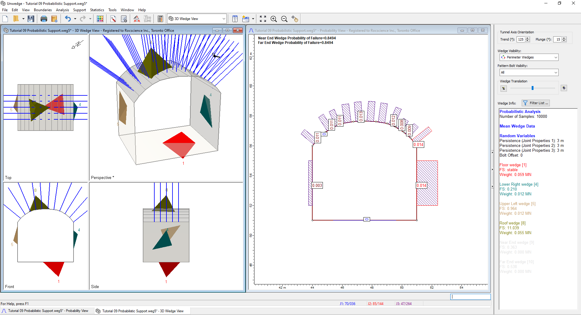581x315 pixels.
Task: Open the Statistics menu
Action: tap(97, 10)
